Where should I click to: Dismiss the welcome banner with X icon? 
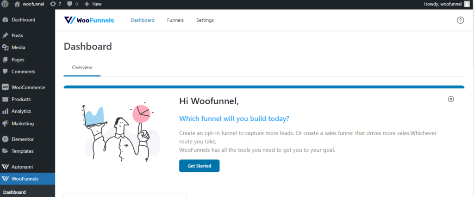[451, 99]
